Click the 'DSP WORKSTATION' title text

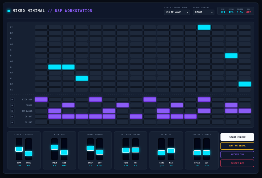click(73, 11)
